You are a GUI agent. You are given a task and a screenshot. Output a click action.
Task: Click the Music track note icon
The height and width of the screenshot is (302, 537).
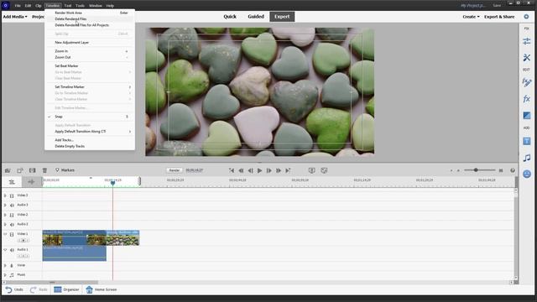pyautogui.click(x=12, y=275)
